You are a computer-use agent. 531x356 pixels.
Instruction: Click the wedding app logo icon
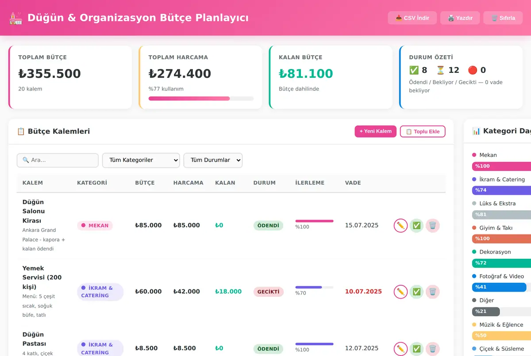16,18
